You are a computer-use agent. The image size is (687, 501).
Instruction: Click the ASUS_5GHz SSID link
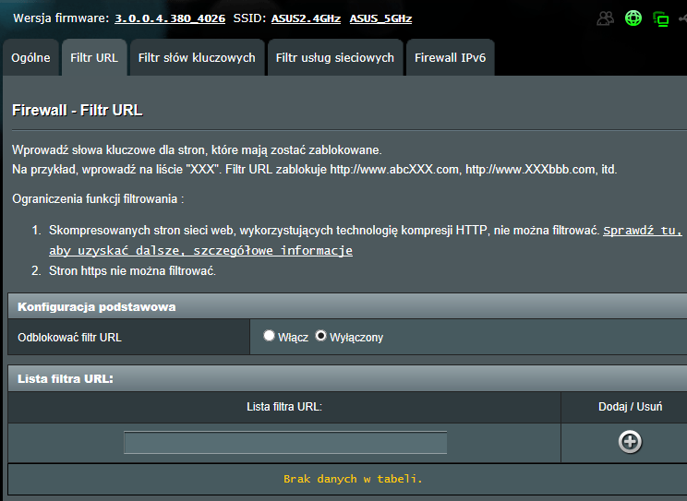pos(380,18)
